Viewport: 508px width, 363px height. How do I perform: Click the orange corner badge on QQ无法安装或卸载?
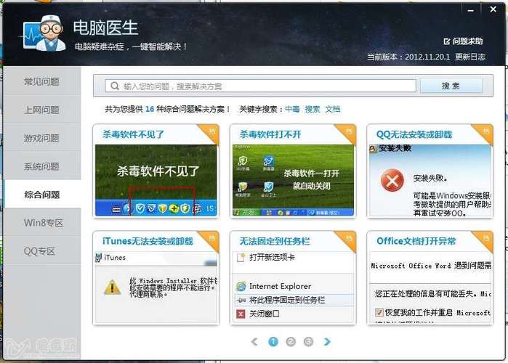(x=485, y=133)
